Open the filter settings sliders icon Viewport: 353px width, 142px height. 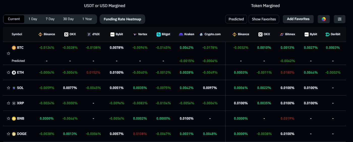(340, 19)
